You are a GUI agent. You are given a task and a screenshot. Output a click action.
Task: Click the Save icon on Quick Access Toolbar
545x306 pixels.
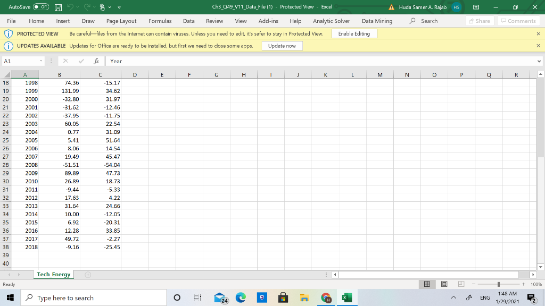pos(59,7)
